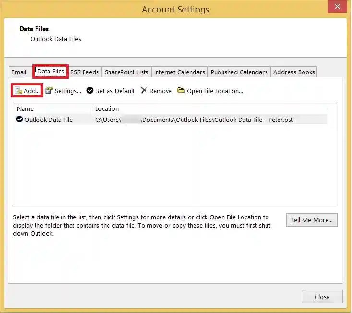
Task: Click the Peter.pst file path
Action: click(x=194, y=120)
